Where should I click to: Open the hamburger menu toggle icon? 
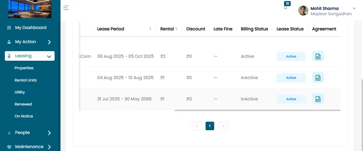point(66,8)
